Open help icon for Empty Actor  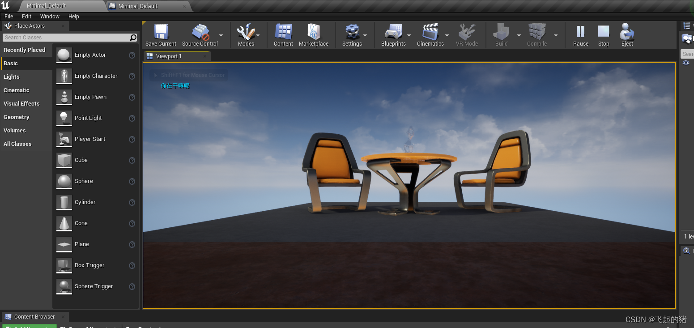132,55
